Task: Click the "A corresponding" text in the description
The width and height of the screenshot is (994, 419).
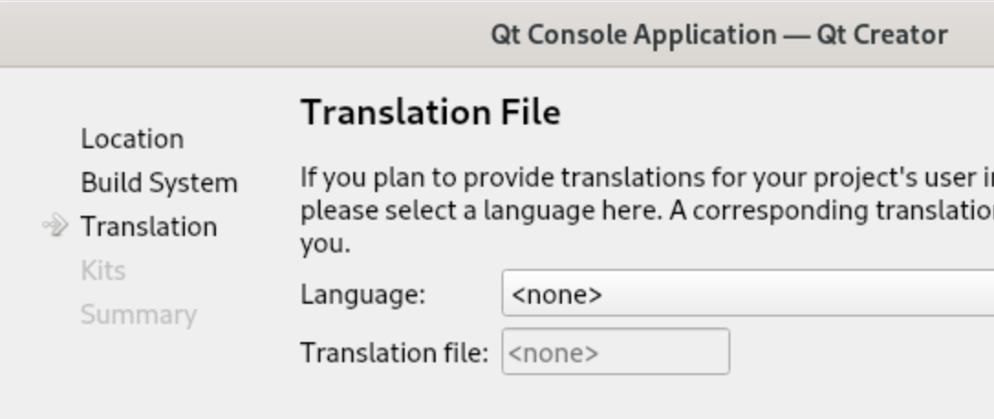Action: [760, 210]
